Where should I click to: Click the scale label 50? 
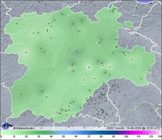pyautogui.click(x=64, y=137)
